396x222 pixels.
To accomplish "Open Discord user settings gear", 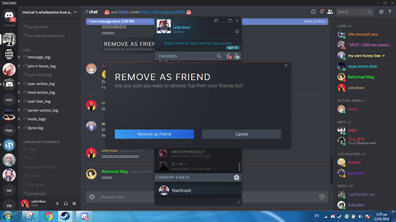I will 74,203.
